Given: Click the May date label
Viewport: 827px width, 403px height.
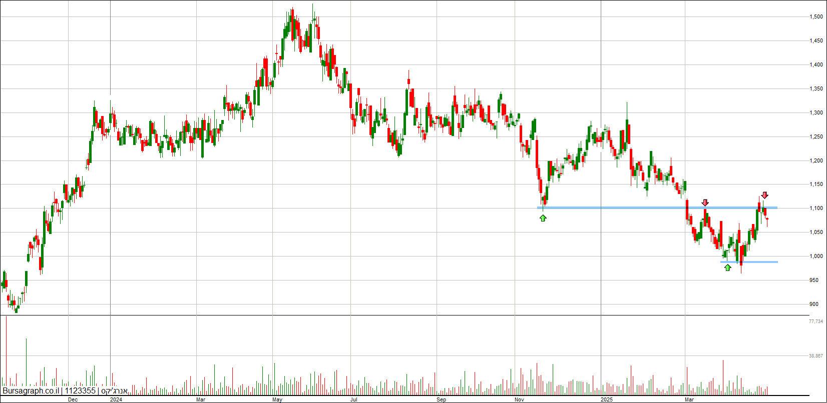Looking at the screenshot, I should click(277, 399).
